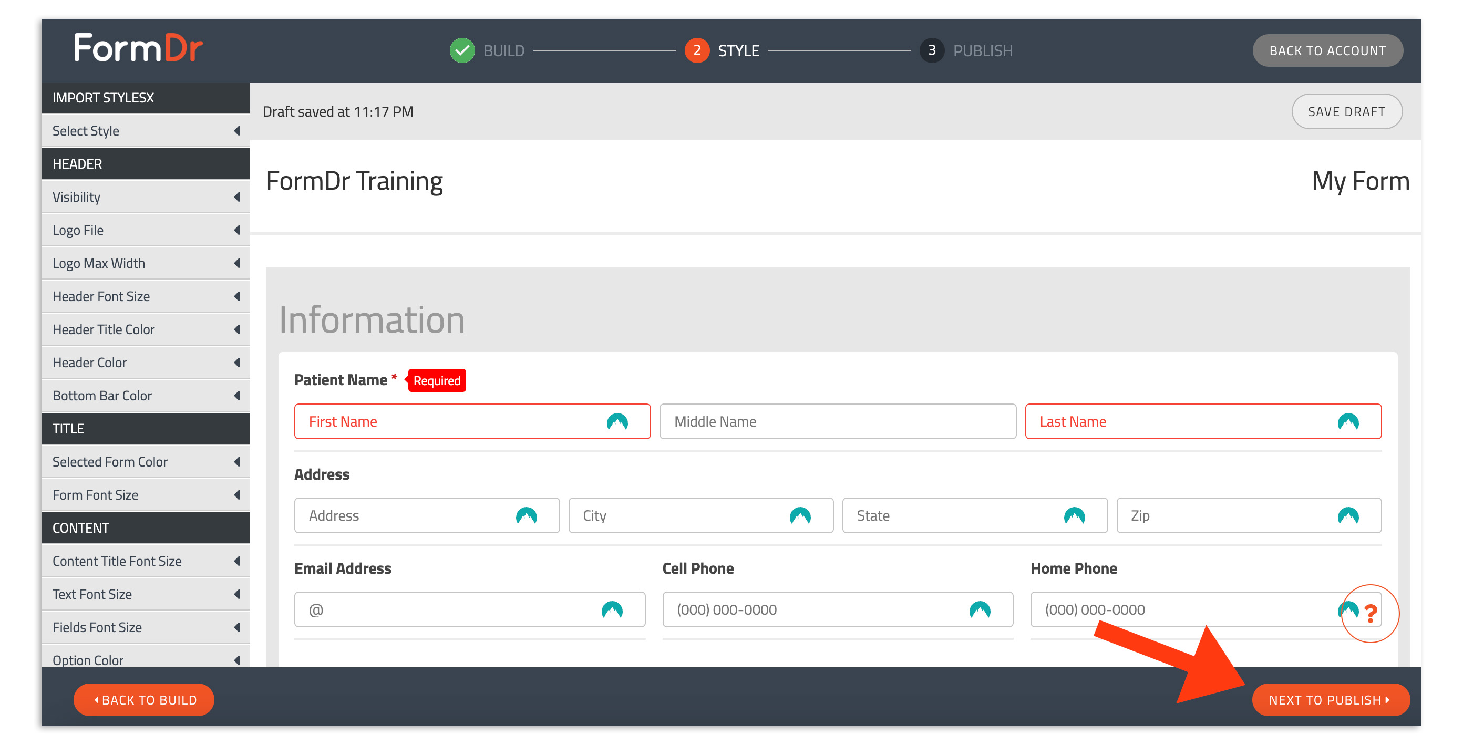Click the Home Phone input field
The height and width of the screenshot is (745, 1463).
[1206, 610]
